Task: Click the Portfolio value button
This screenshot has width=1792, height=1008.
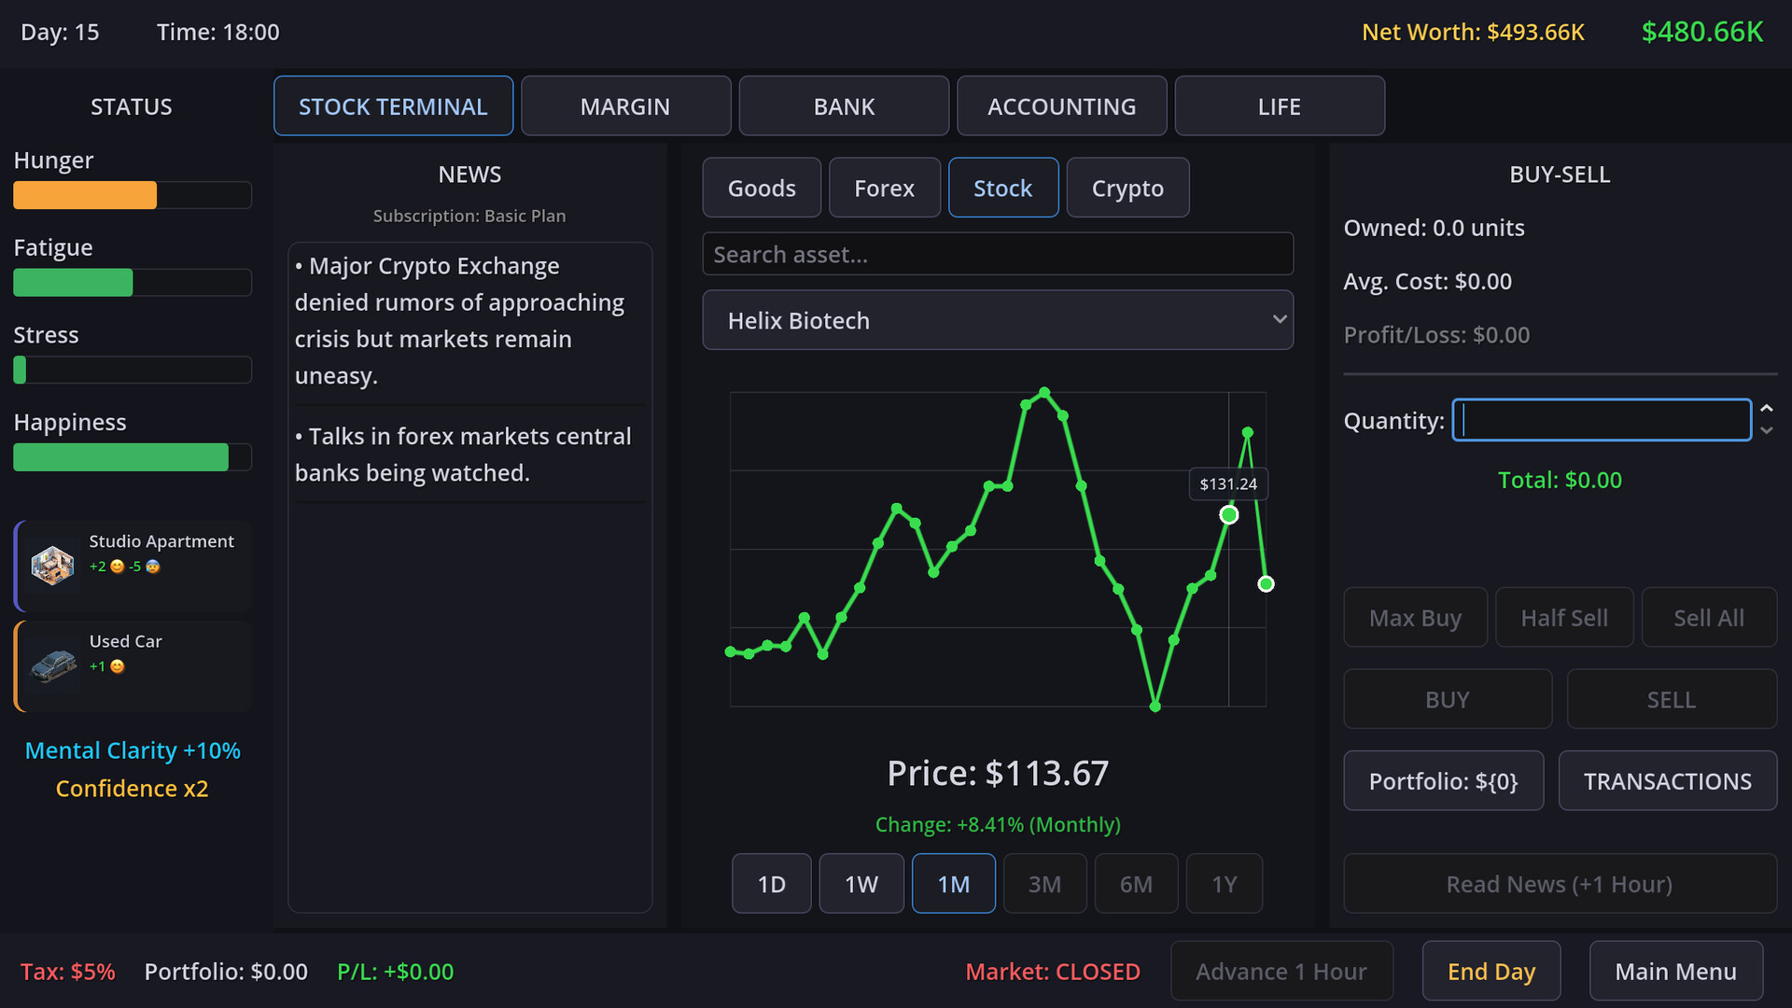Action: coord(1443,781)
